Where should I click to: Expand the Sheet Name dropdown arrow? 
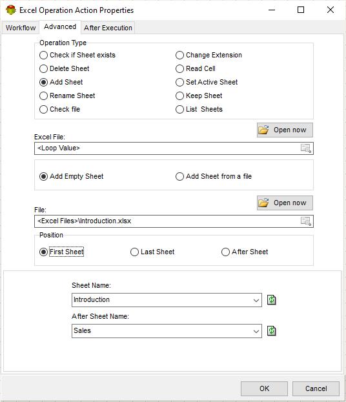(256, 300)
